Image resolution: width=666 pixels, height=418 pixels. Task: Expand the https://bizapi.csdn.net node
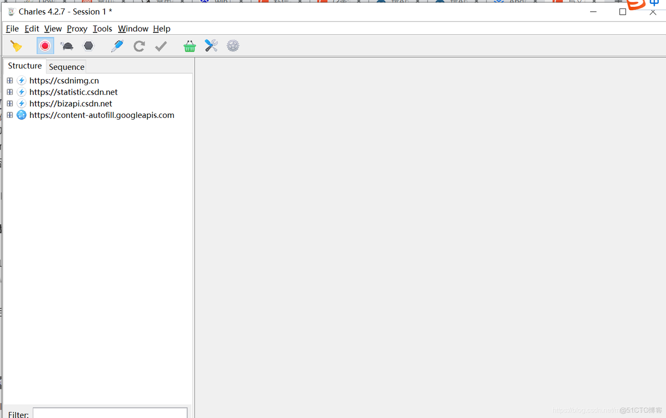pyautogui.click(x=10, y=103)
